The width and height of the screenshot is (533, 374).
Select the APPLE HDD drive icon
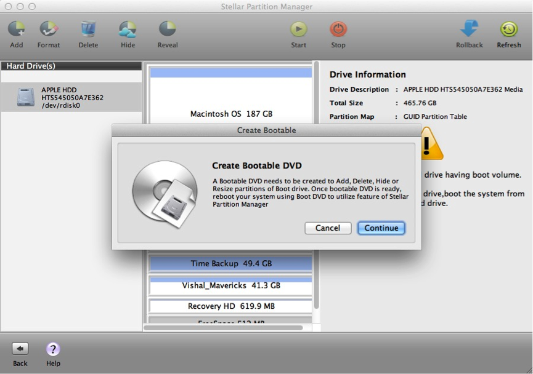pos(26,97)
